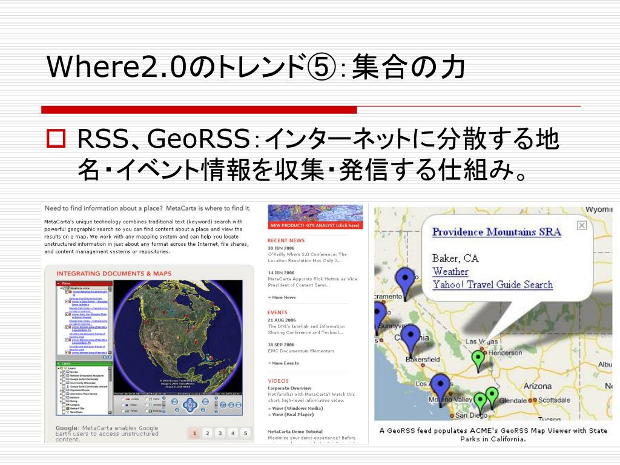Click View (Real Player) video link
Screen dimensions: 620x465
(x=291, y=414)
